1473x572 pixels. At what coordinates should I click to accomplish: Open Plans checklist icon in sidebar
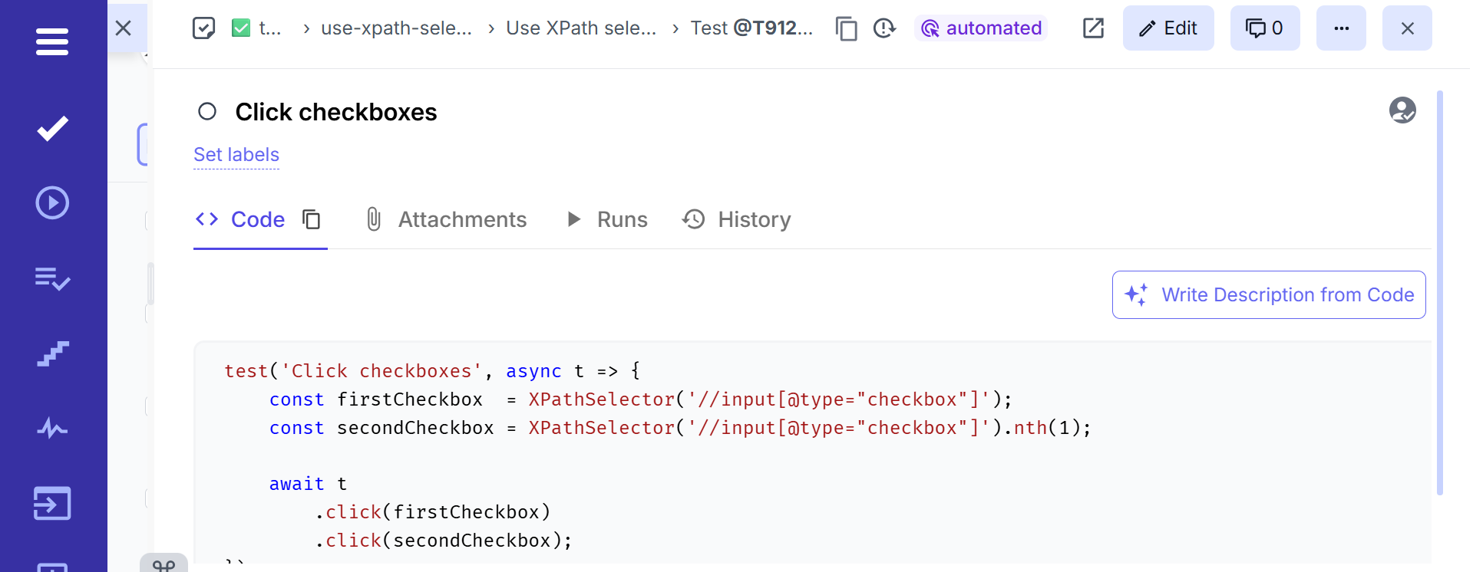click(52, 278)
